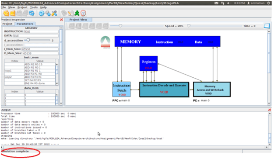Click the green running figure icon
This screenshot has width=278, height=162.
(x=77, y=13)
